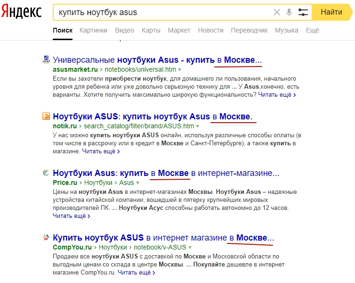Expand options arrow next to asusmarket.ru URL
The width and height of the screenshot is (355, 283).
pos(180,70)
